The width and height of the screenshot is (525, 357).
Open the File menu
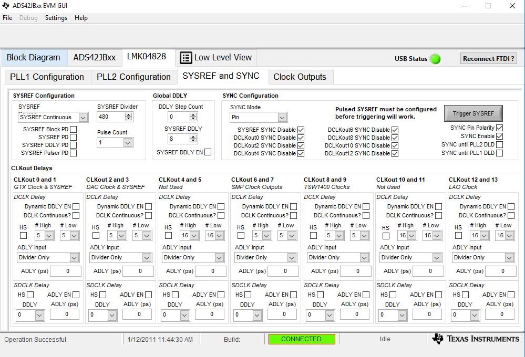7,18
